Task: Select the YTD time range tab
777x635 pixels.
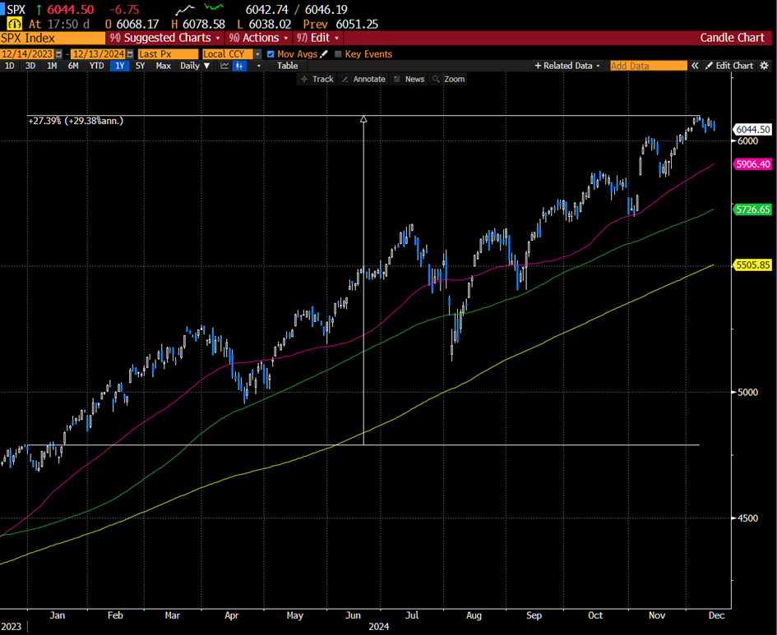Action: point(97,66)
